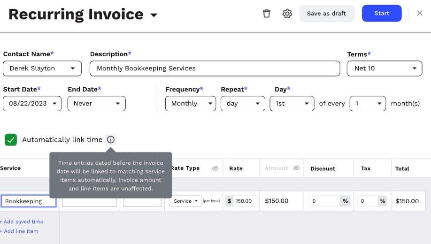The height and width of the screenshot is (244, 431).
Task: Open the Day 1st dropdown
Action: coord(292,104)
